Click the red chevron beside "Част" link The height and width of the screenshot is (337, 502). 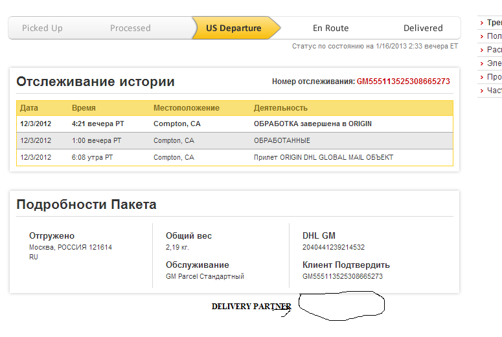482,91
